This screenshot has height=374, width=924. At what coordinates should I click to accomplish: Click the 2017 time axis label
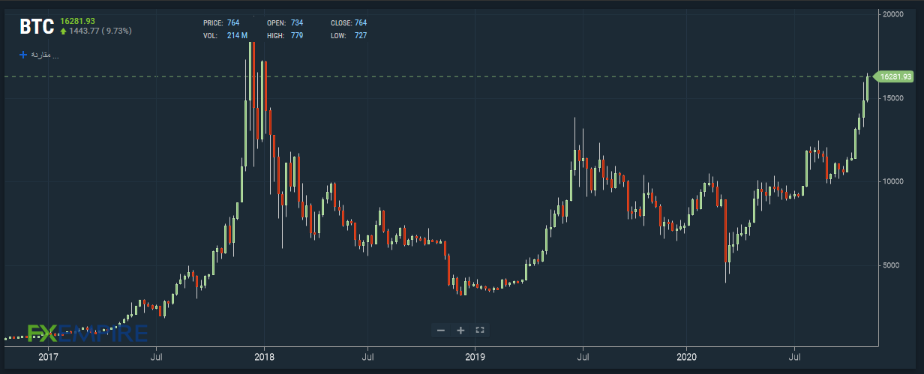49,358
